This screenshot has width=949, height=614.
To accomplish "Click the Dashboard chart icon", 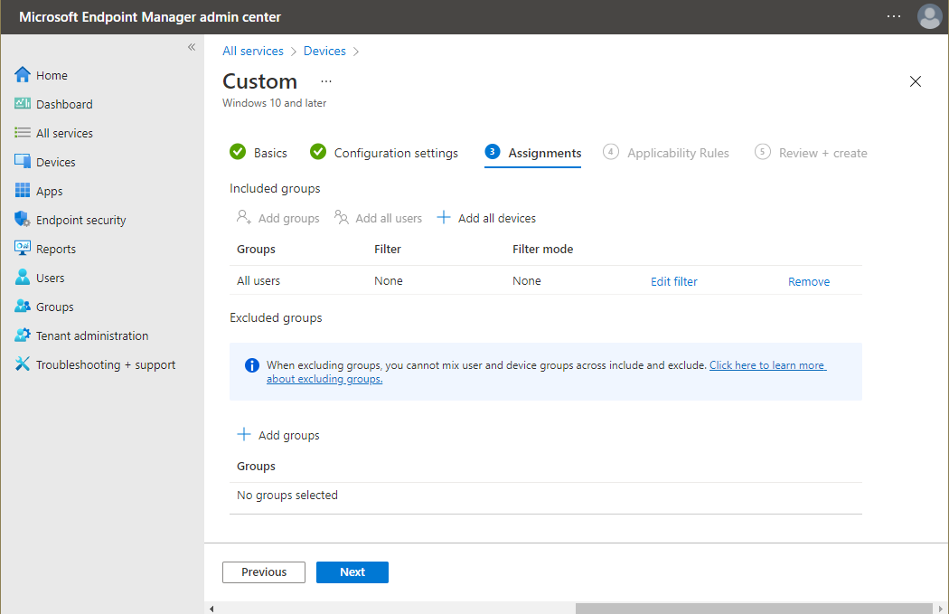I will 23,104.
